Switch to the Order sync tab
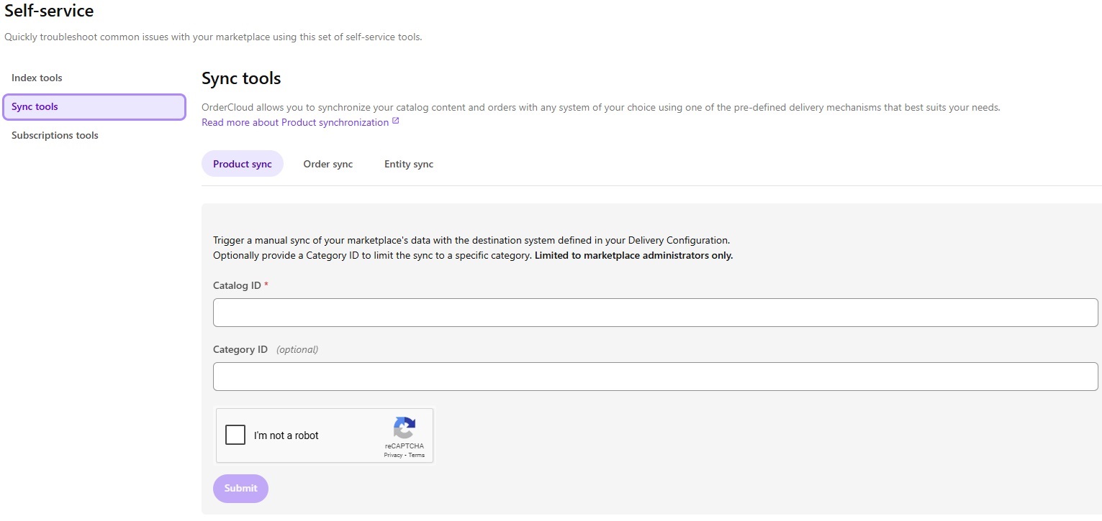This screenshot has height=521, width=1102. coord(328,164)
